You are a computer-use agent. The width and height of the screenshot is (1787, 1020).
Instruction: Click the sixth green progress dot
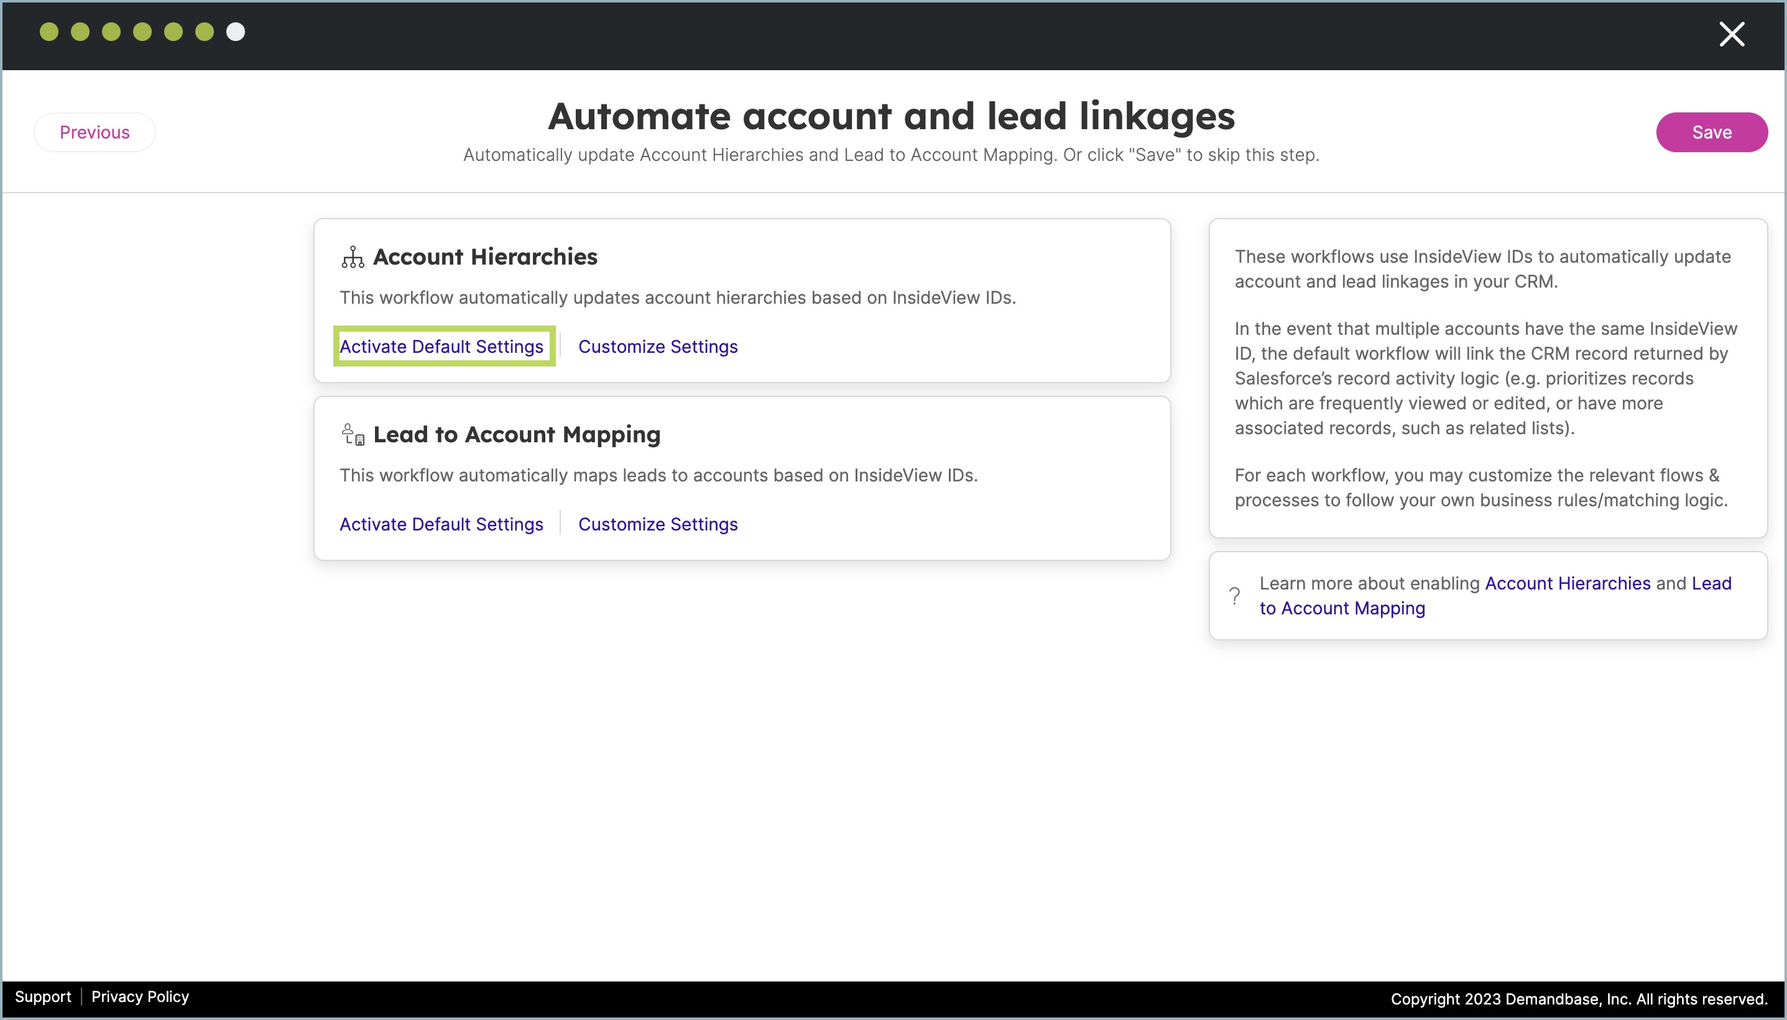coord(205,32)
